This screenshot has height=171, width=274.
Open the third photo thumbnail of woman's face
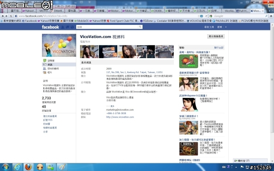click(127, 52)
